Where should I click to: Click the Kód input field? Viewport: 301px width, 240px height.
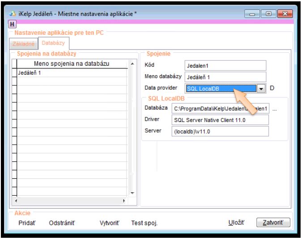[x=225, y=66]
